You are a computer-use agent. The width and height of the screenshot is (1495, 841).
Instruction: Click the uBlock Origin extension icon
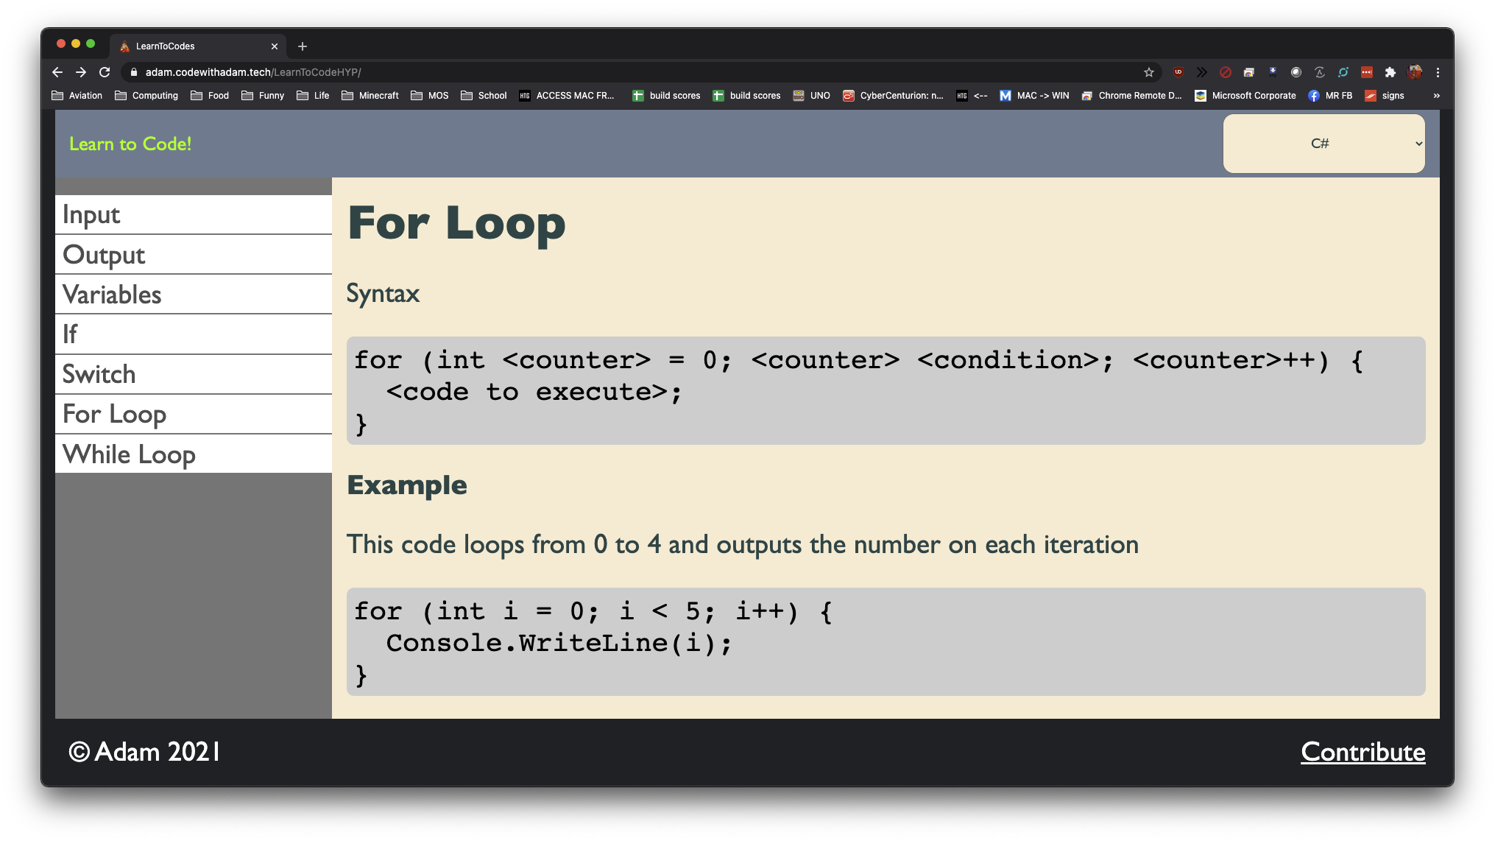coord(1178,72)
